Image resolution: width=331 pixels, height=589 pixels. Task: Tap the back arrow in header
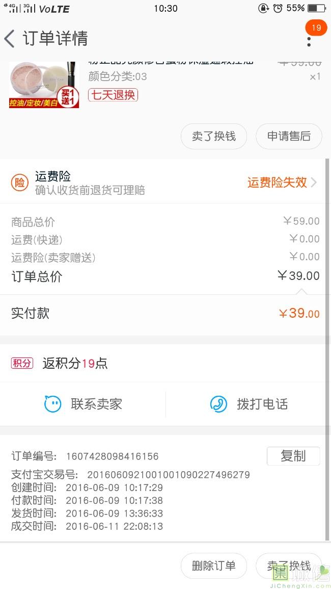[9, 39]
